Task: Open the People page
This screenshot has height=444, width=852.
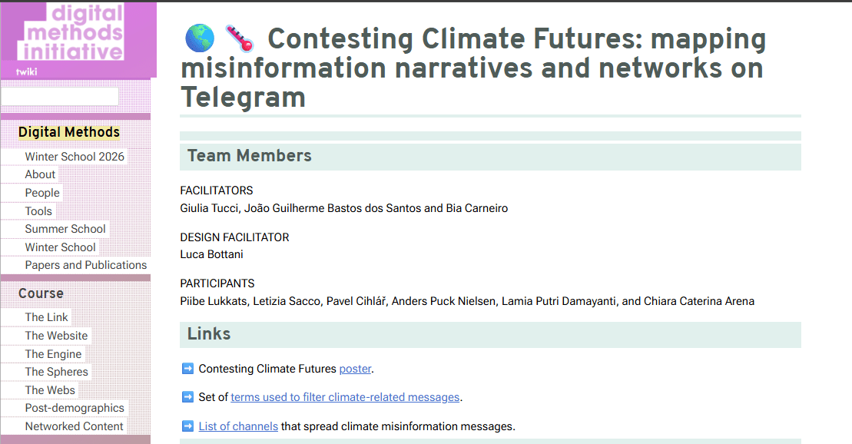Action: [x=42, y=193]
